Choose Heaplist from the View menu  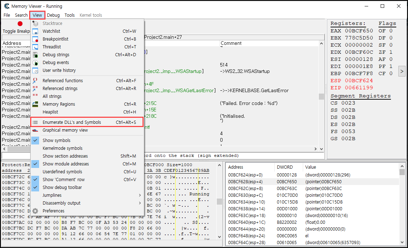click(x=87, y=112)
